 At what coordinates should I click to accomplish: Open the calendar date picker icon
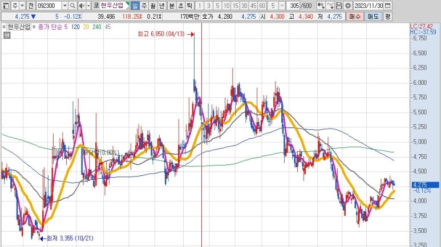pyautogui.click(x=387, y=5)
